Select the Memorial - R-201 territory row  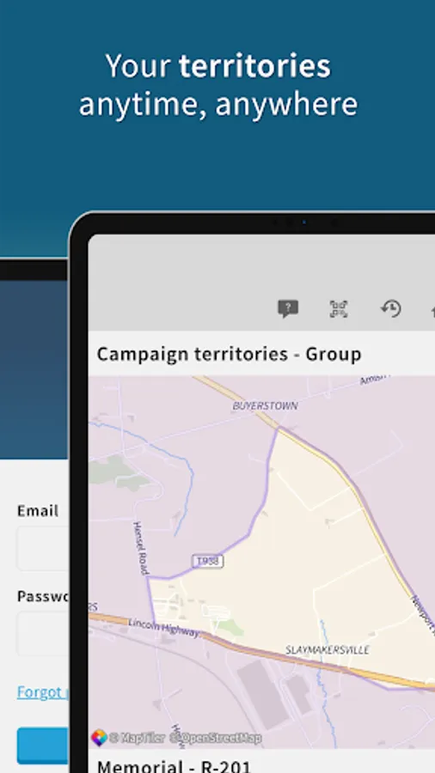[175, 765]
